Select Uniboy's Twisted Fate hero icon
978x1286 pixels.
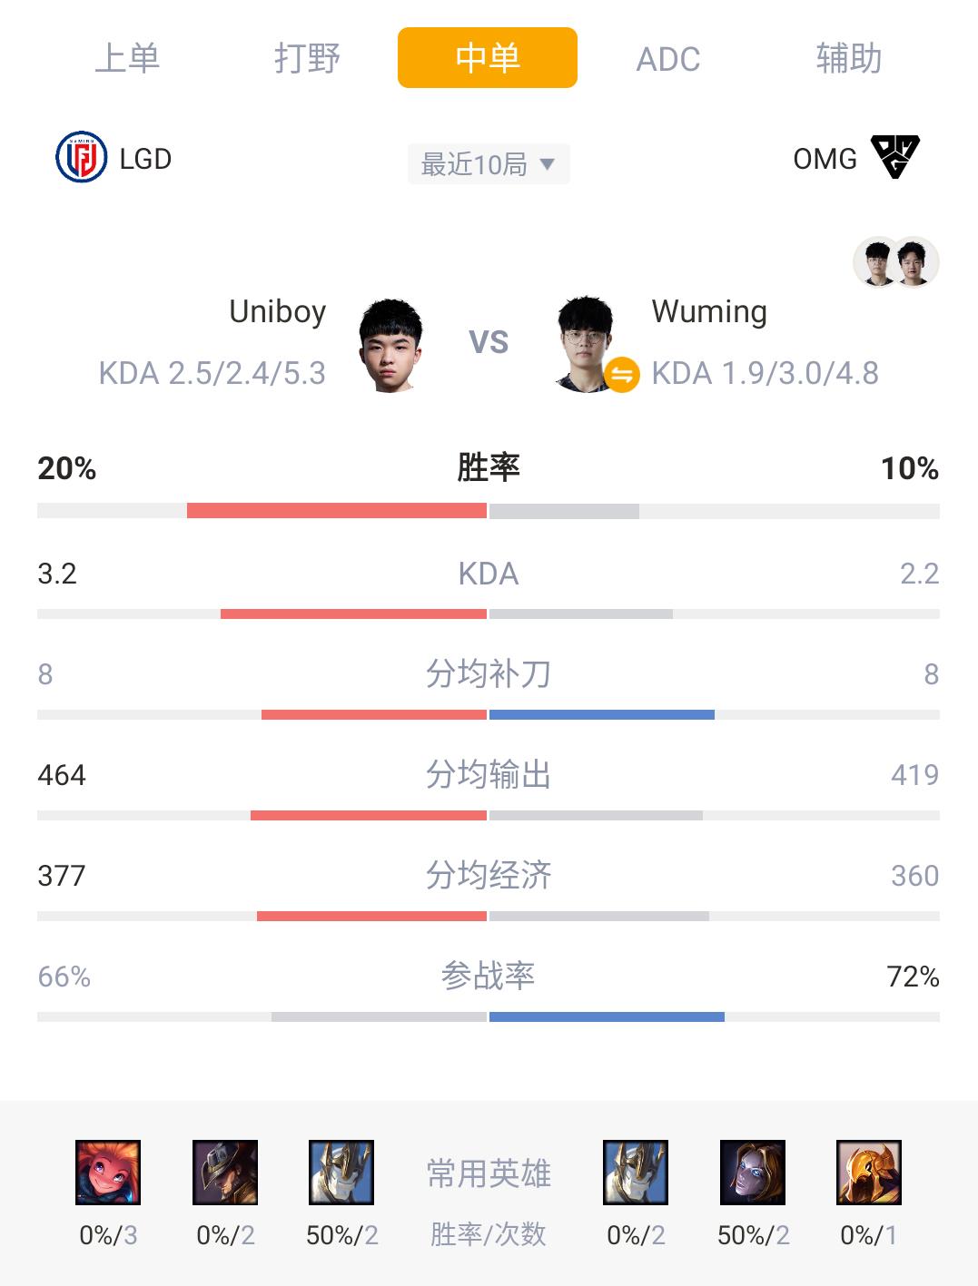point(225,1173)
